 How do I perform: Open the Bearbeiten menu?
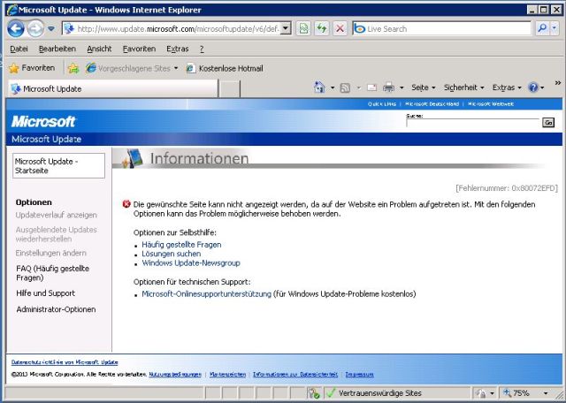(x=57, y=49)
